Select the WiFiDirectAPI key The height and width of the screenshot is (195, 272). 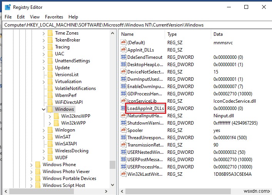click(x=69, y=102)
